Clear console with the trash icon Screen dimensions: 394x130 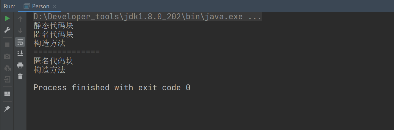coord(20,76)
